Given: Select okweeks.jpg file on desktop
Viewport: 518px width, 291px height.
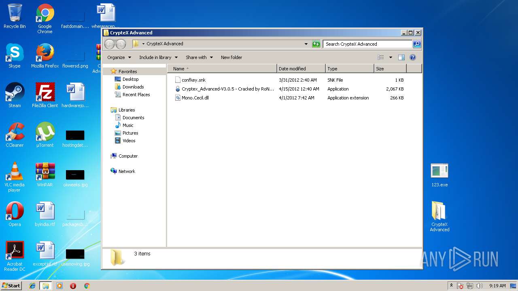Looking at the screenshot, I should tap(75, 178).
